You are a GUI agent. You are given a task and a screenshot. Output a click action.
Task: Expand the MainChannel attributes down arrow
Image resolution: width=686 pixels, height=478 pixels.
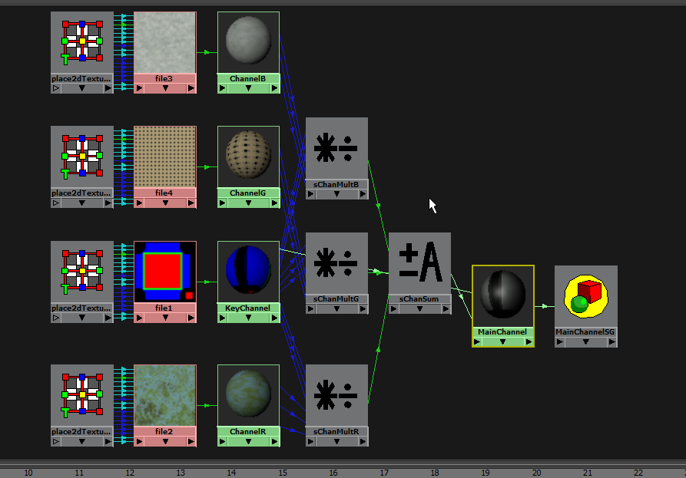[x=503, y=342]
